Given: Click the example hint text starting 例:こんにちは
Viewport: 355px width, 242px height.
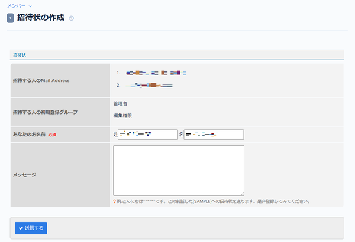Looking at the screenshot, I should pos(213,201).
